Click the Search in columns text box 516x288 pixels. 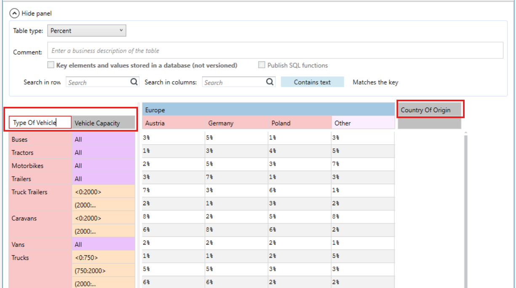(x=234, y=82)
